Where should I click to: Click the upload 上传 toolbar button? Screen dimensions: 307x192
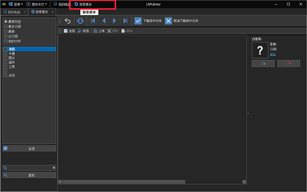tap(99, 31)
